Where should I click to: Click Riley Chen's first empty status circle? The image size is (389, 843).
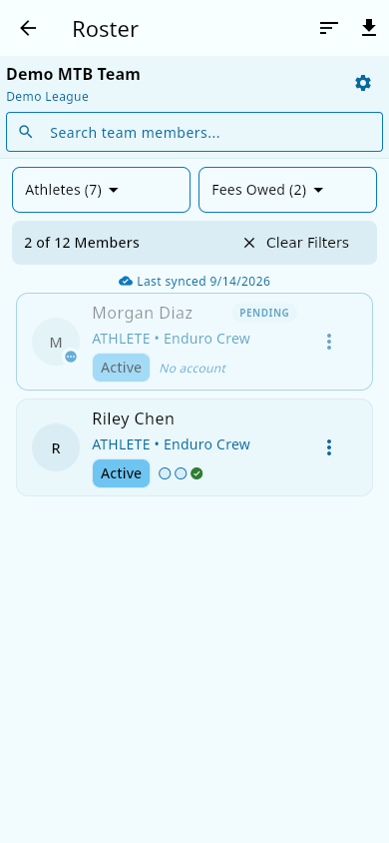[165, 473]
